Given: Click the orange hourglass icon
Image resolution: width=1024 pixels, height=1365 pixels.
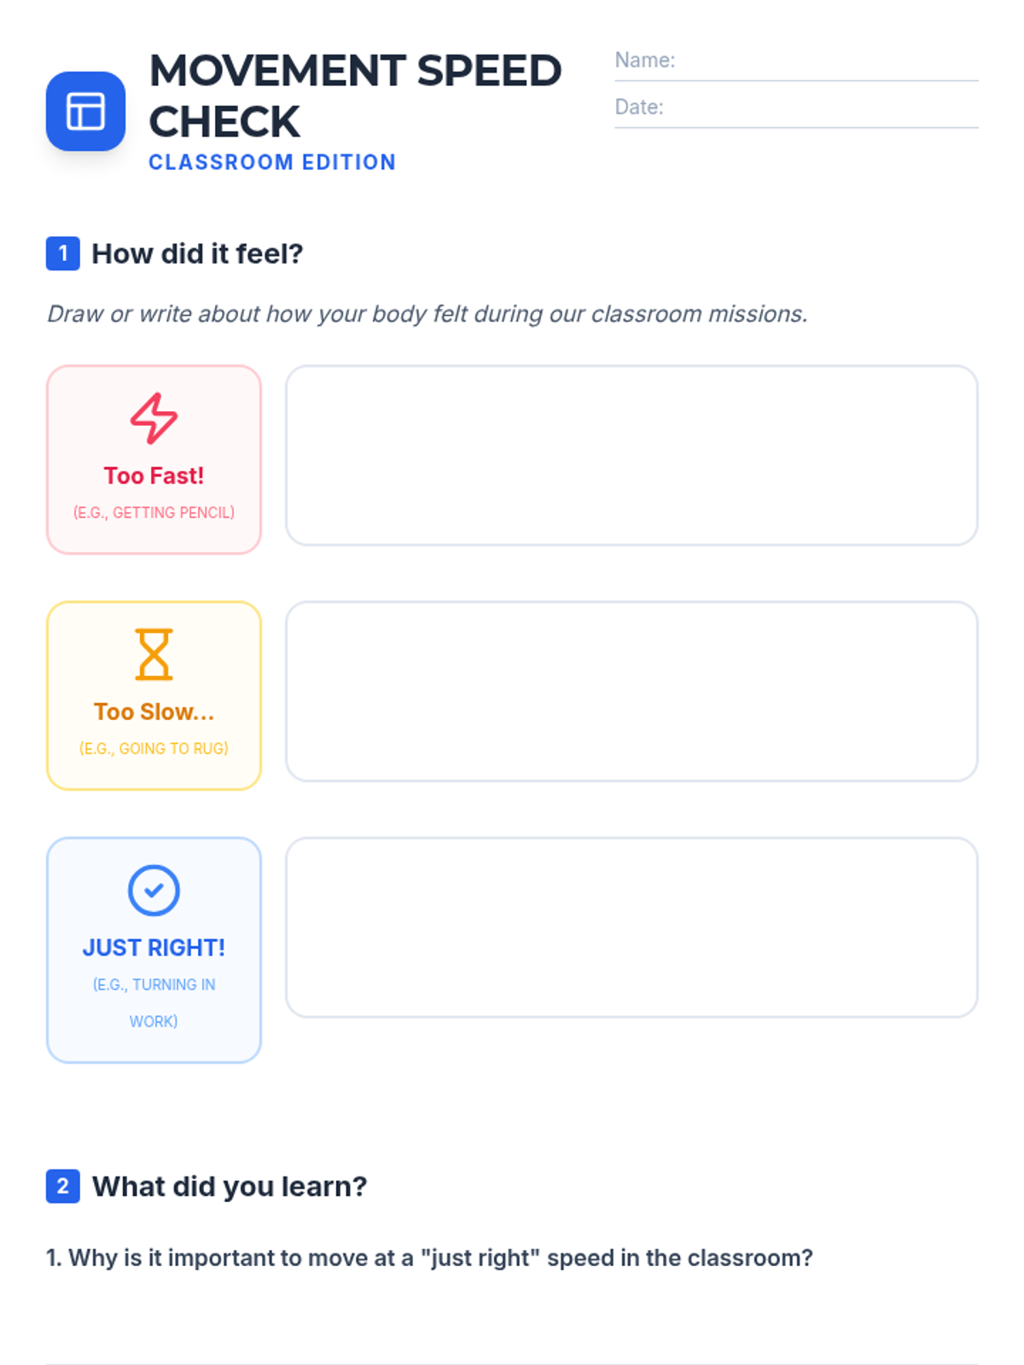Looking at the screenshot, I should click(154, 654).
